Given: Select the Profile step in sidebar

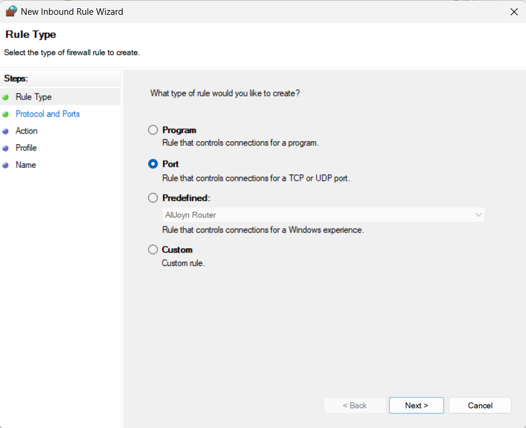Looking at the screenshot, I should pos(26,148).
